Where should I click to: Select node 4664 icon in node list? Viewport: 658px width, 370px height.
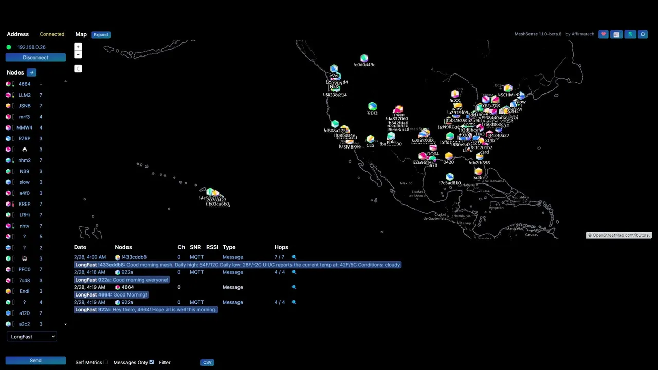point(8,84)
